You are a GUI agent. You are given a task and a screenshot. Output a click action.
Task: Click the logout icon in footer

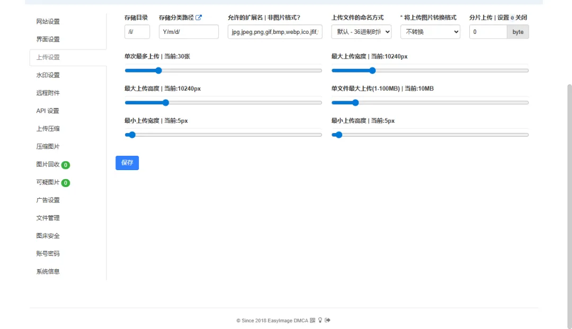(x=327, y=321)
